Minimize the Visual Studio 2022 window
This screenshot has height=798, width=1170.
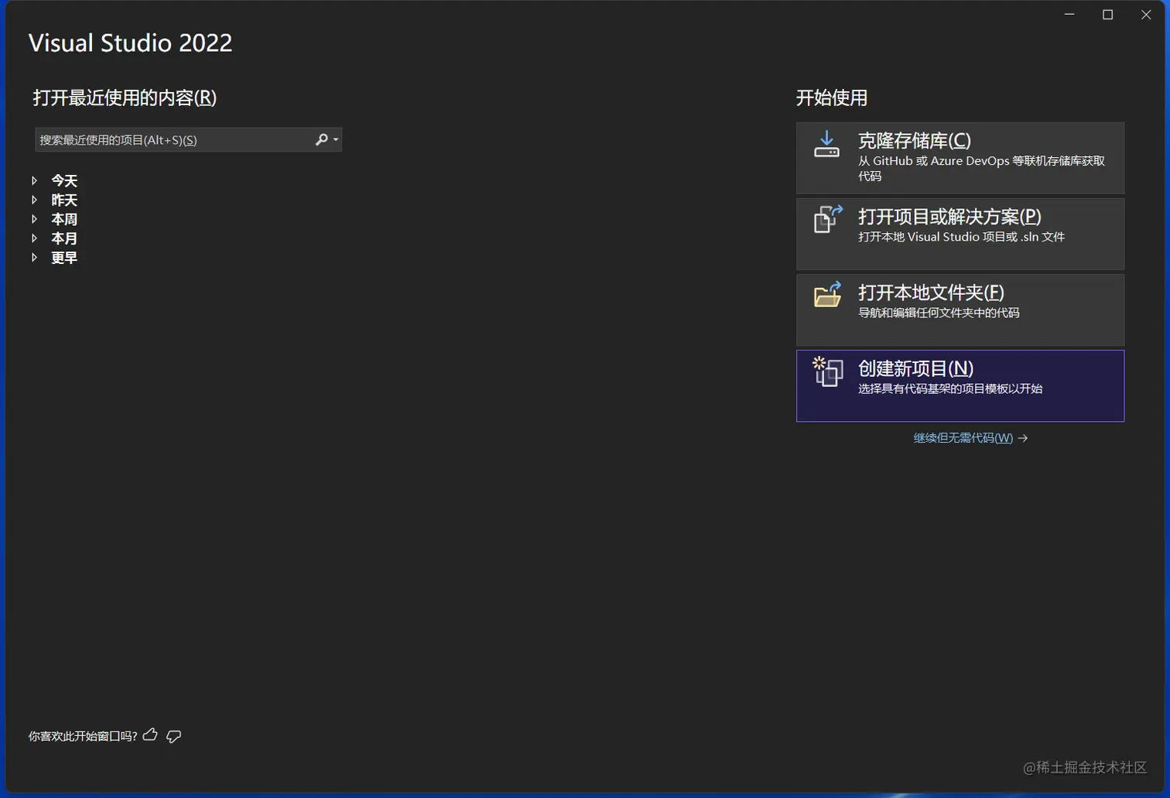[x=1069, y=15]
